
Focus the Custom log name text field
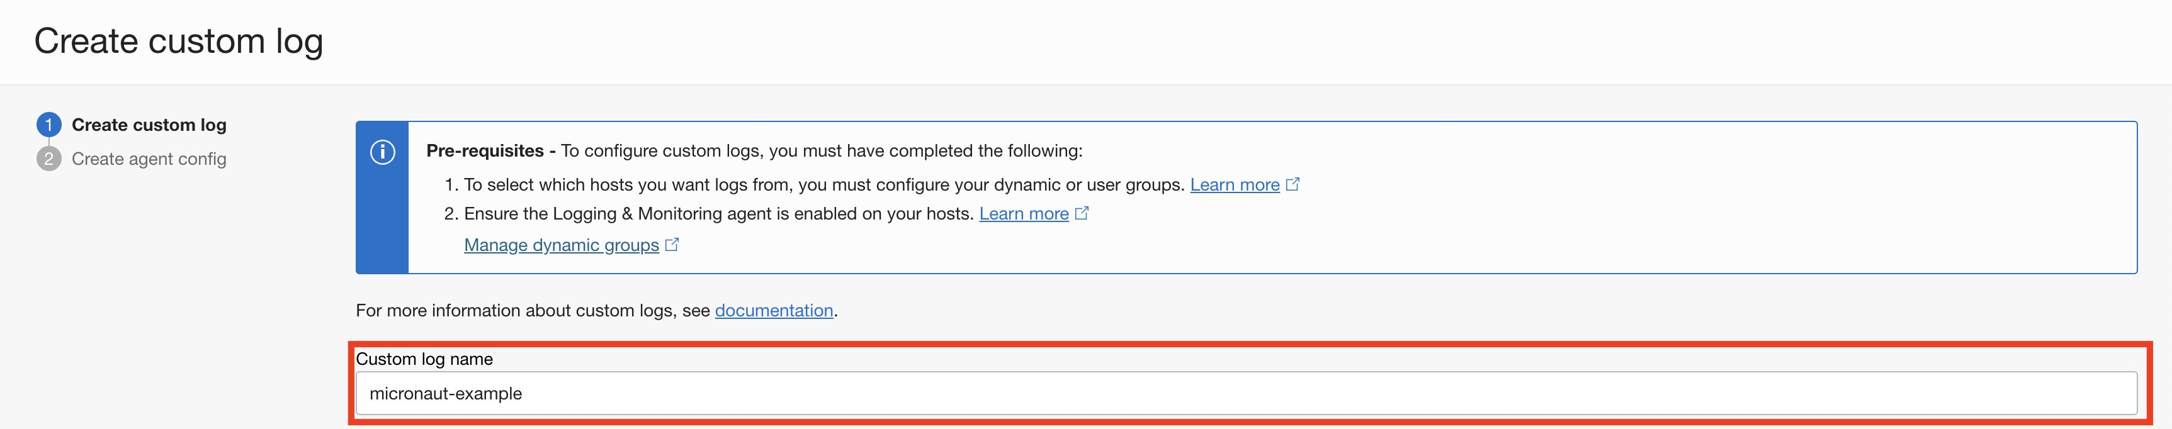point(1245,394)
